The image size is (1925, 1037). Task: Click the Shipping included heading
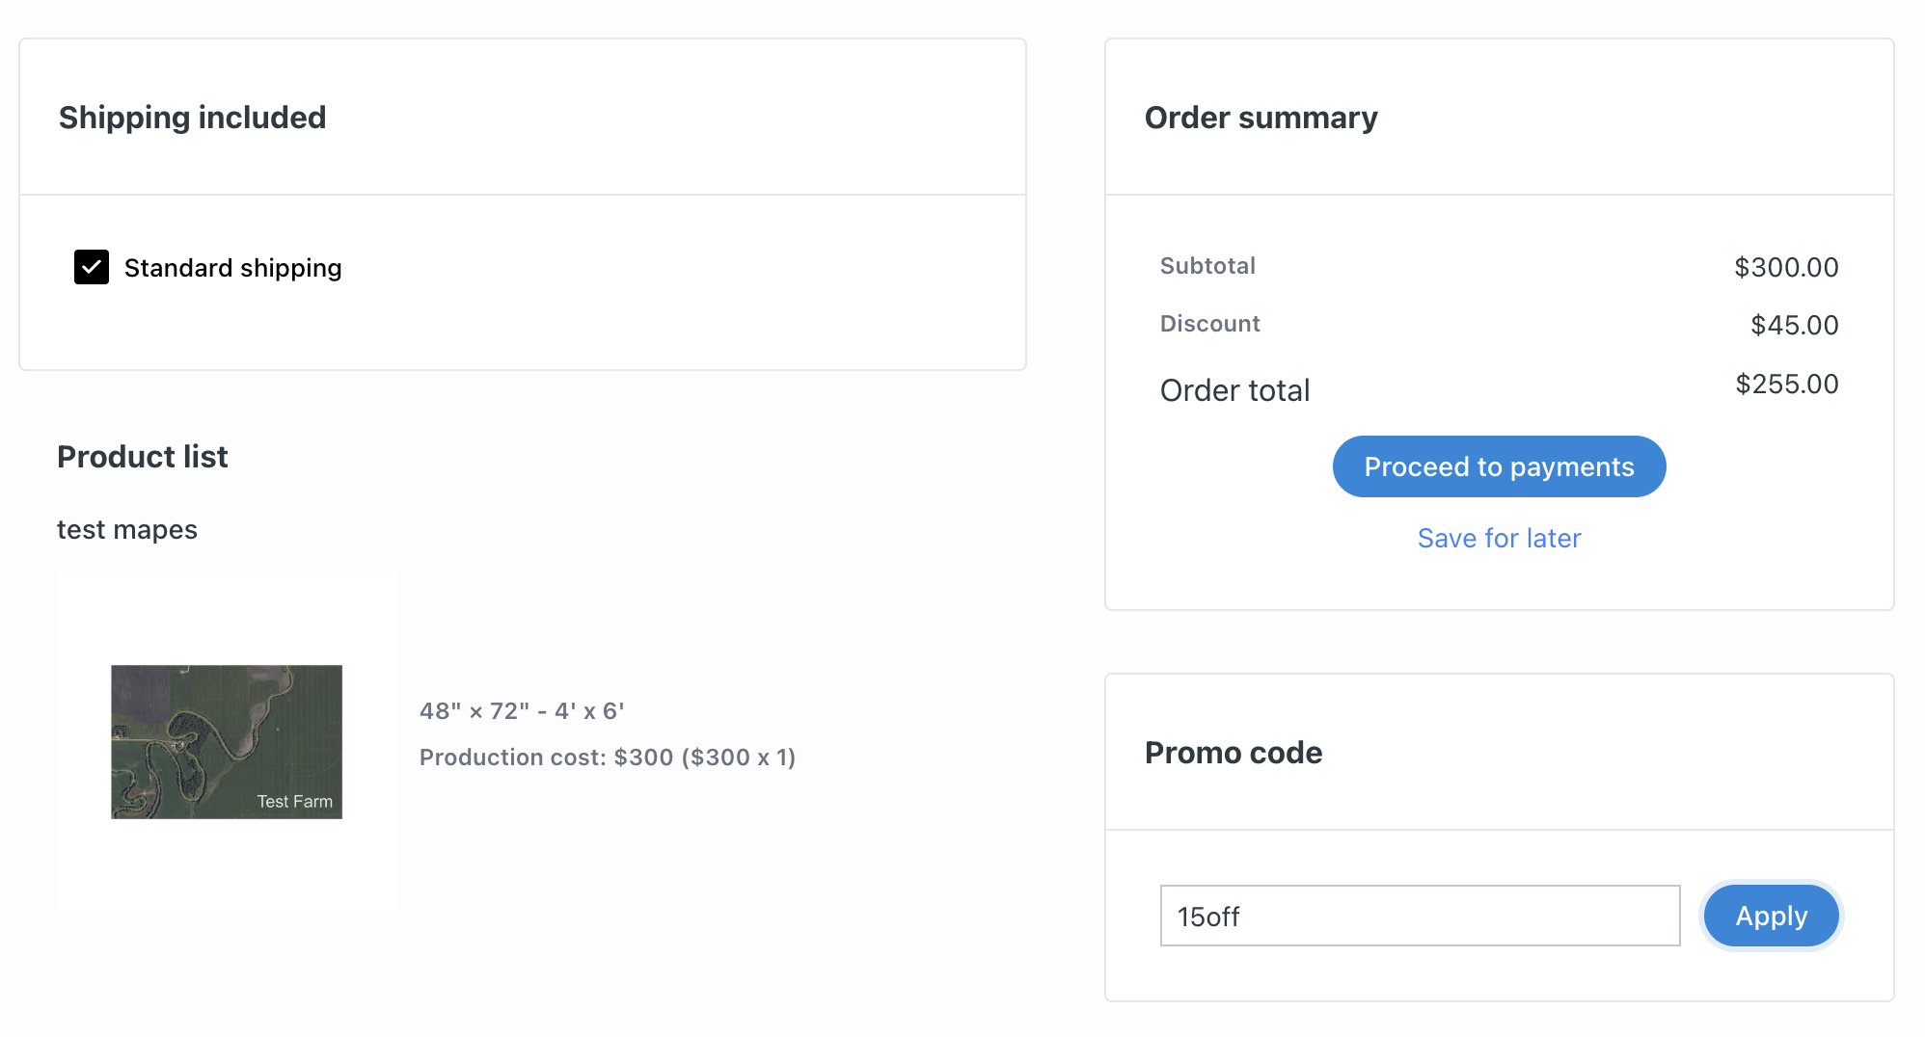(x=193, y=118)
